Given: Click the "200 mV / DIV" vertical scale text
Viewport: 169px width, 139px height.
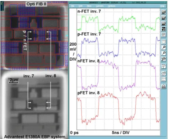Looking at the screenshot, I should click(x=73, y=52).
